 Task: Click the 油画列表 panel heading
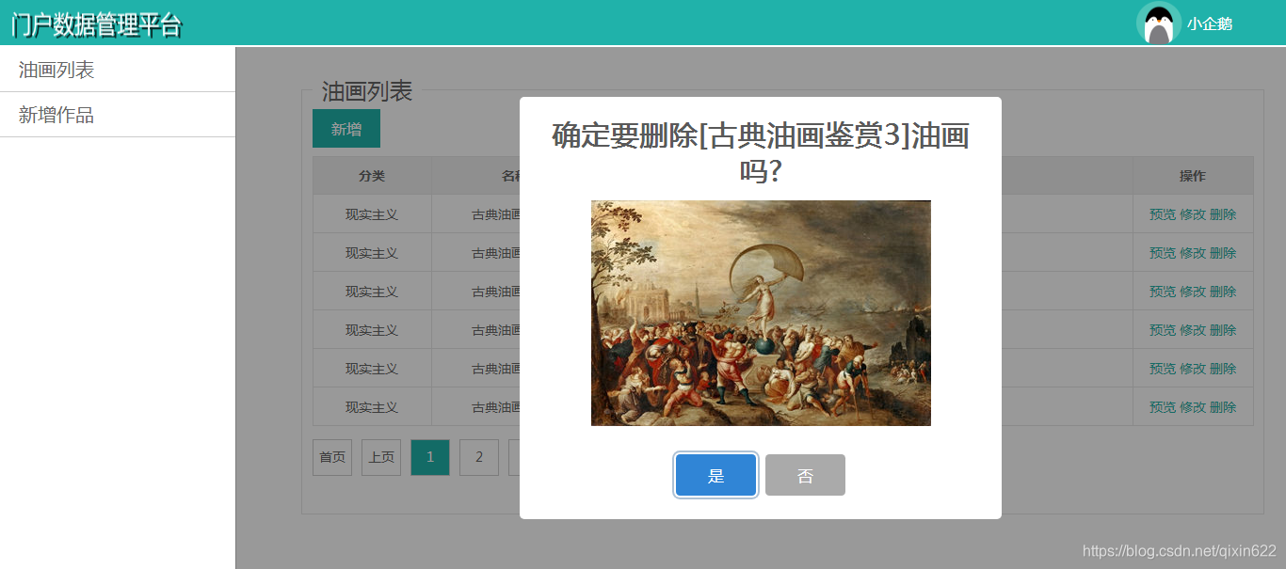click(x=367, y=91)
